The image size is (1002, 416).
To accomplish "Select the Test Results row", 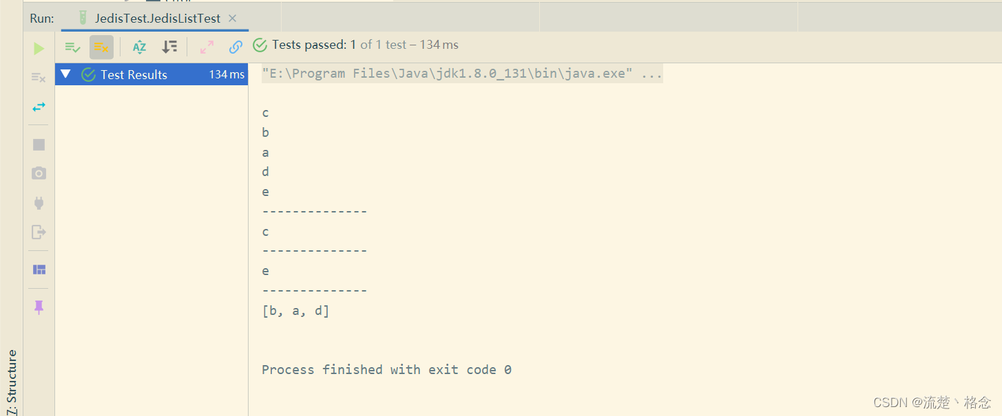I will 152,74.
